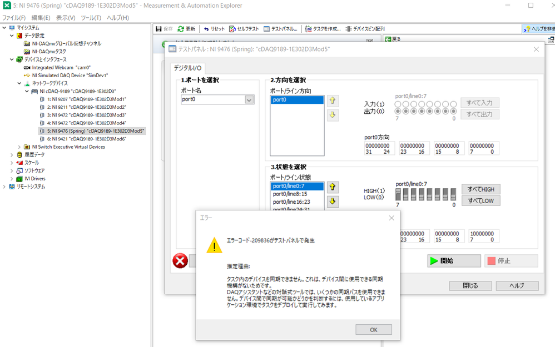Open the 編集(E) menu
Image resolution: width=555 pixels, height=347 pixels.
point(41,18)
